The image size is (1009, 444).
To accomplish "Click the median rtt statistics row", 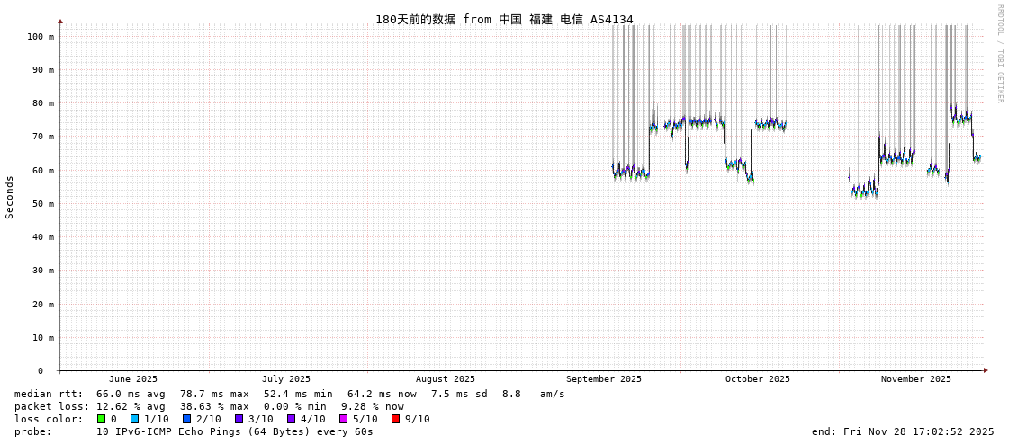I will coord(289,394).
